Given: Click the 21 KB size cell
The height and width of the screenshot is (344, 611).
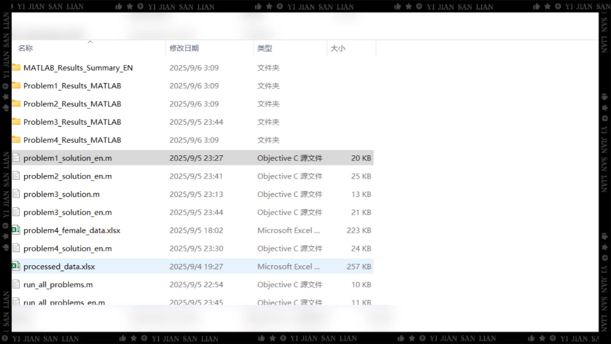Looking at the screenshot, I should coord(361,212).
